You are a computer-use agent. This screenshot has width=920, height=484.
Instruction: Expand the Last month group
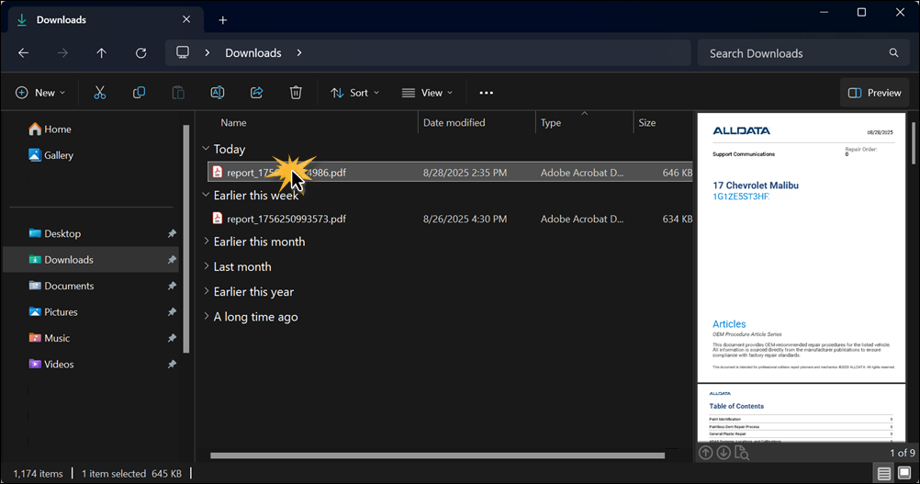click(x=206, y=266)
